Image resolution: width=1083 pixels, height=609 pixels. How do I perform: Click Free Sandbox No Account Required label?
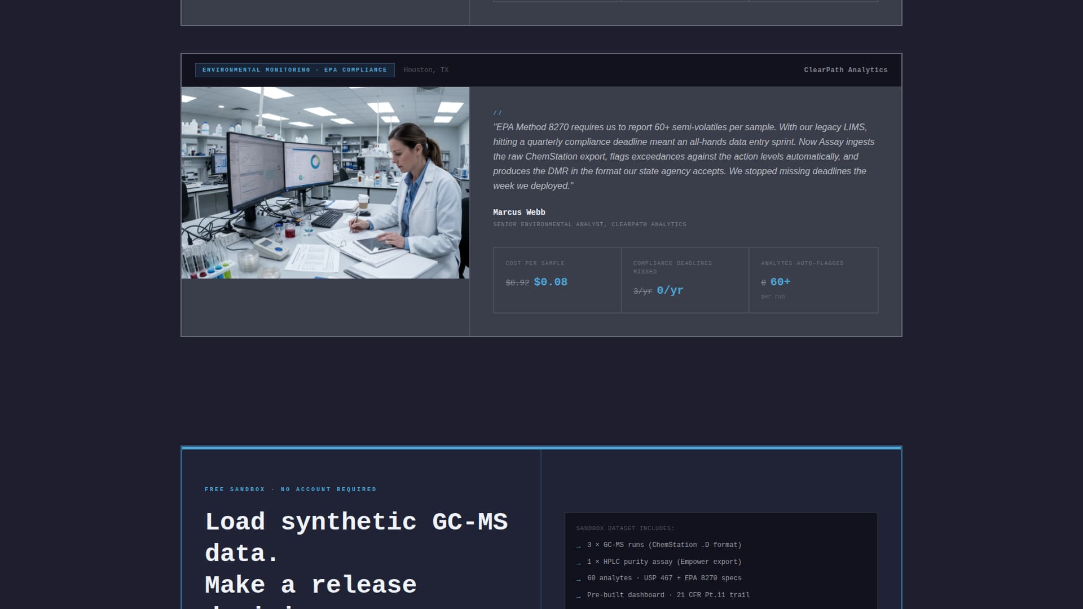290,489
